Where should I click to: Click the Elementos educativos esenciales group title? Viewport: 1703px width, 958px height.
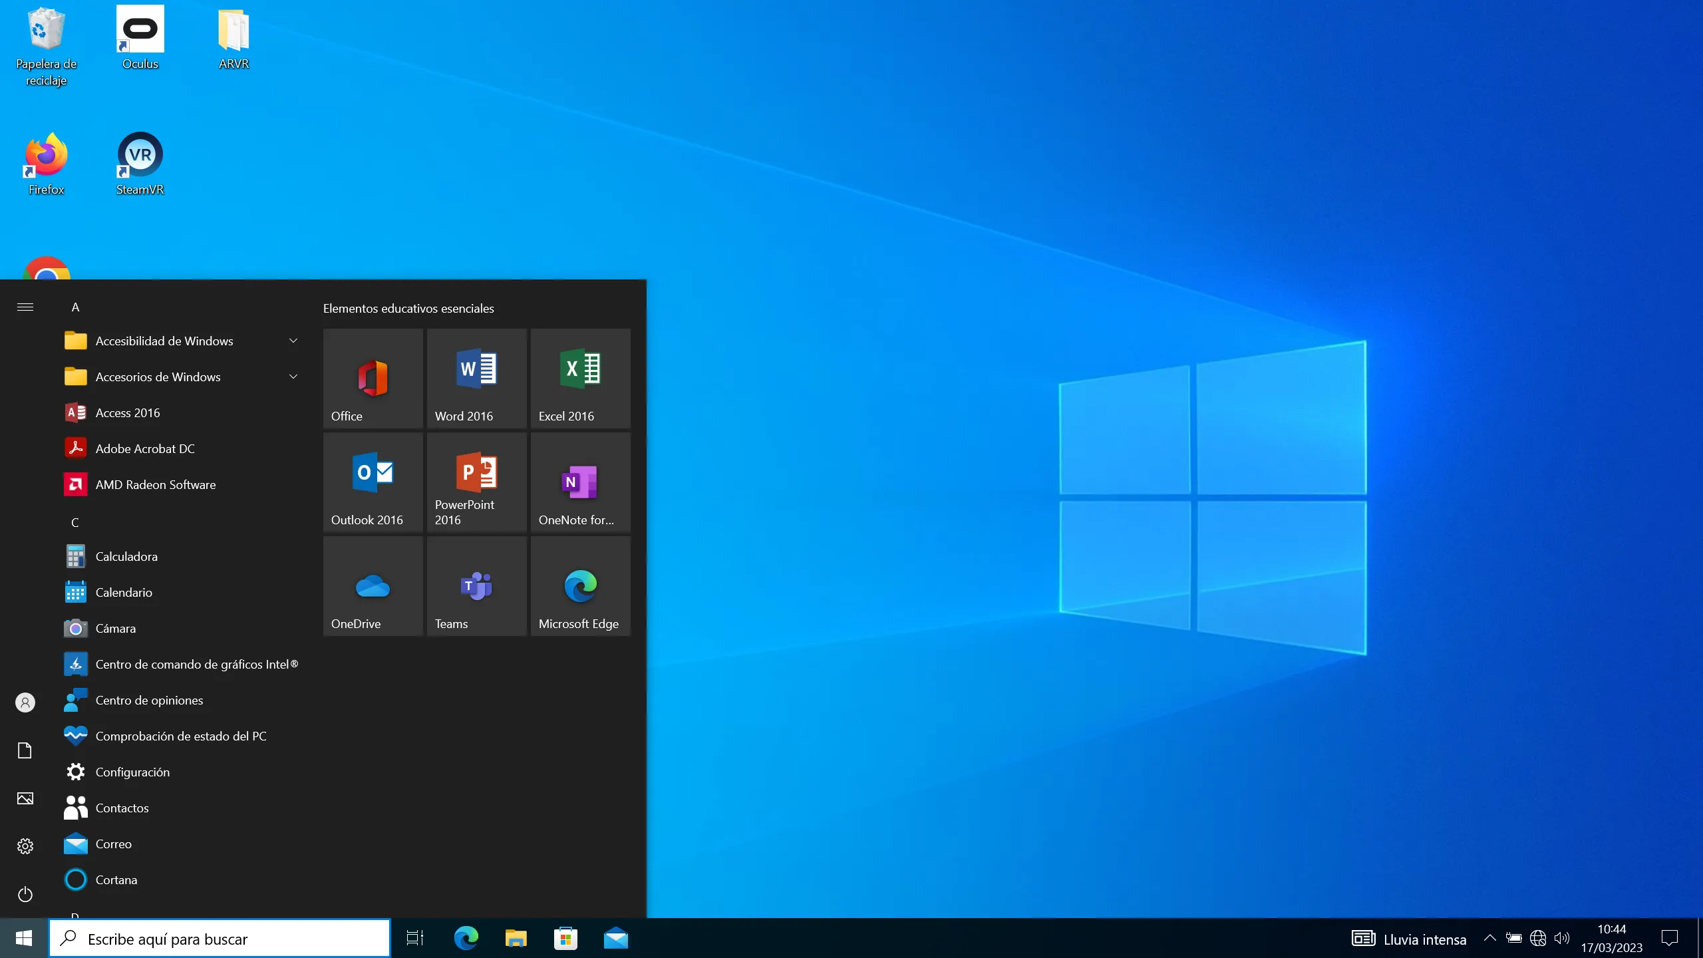coord(408,308)
